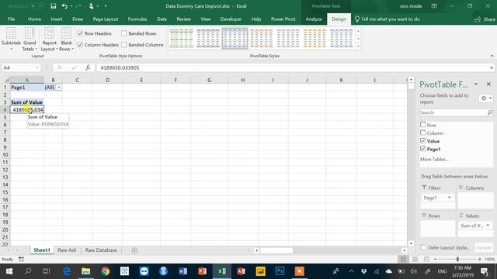Open Windows search from the taskbar

[28, 271]
